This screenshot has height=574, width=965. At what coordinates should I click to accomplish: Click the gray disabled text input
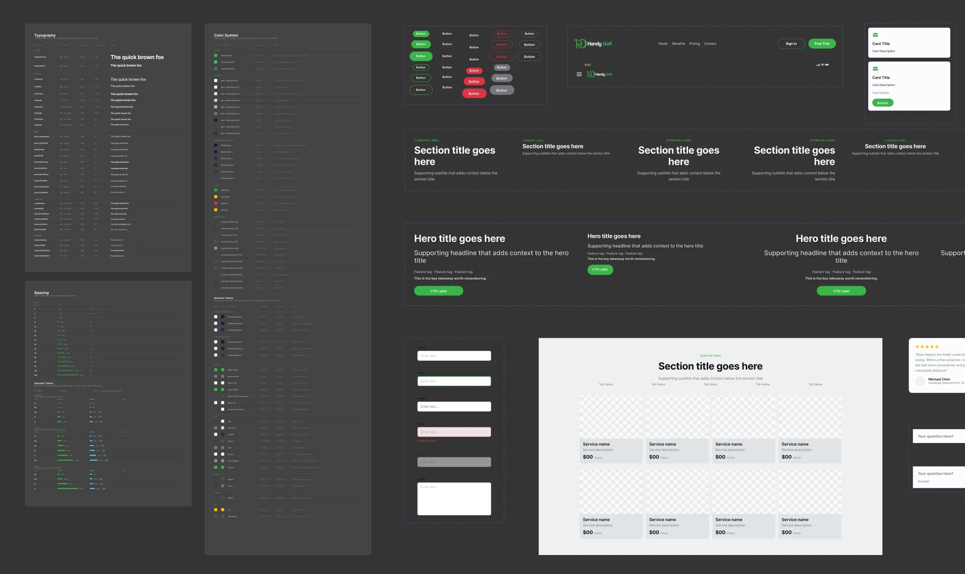(x=454, y=462)
